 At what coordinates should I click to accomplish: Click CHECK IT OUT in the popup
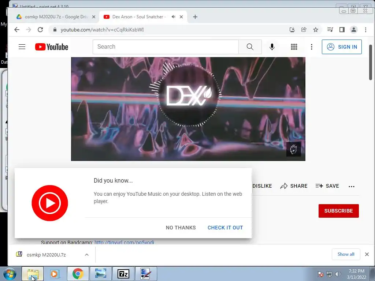(225, 228)
